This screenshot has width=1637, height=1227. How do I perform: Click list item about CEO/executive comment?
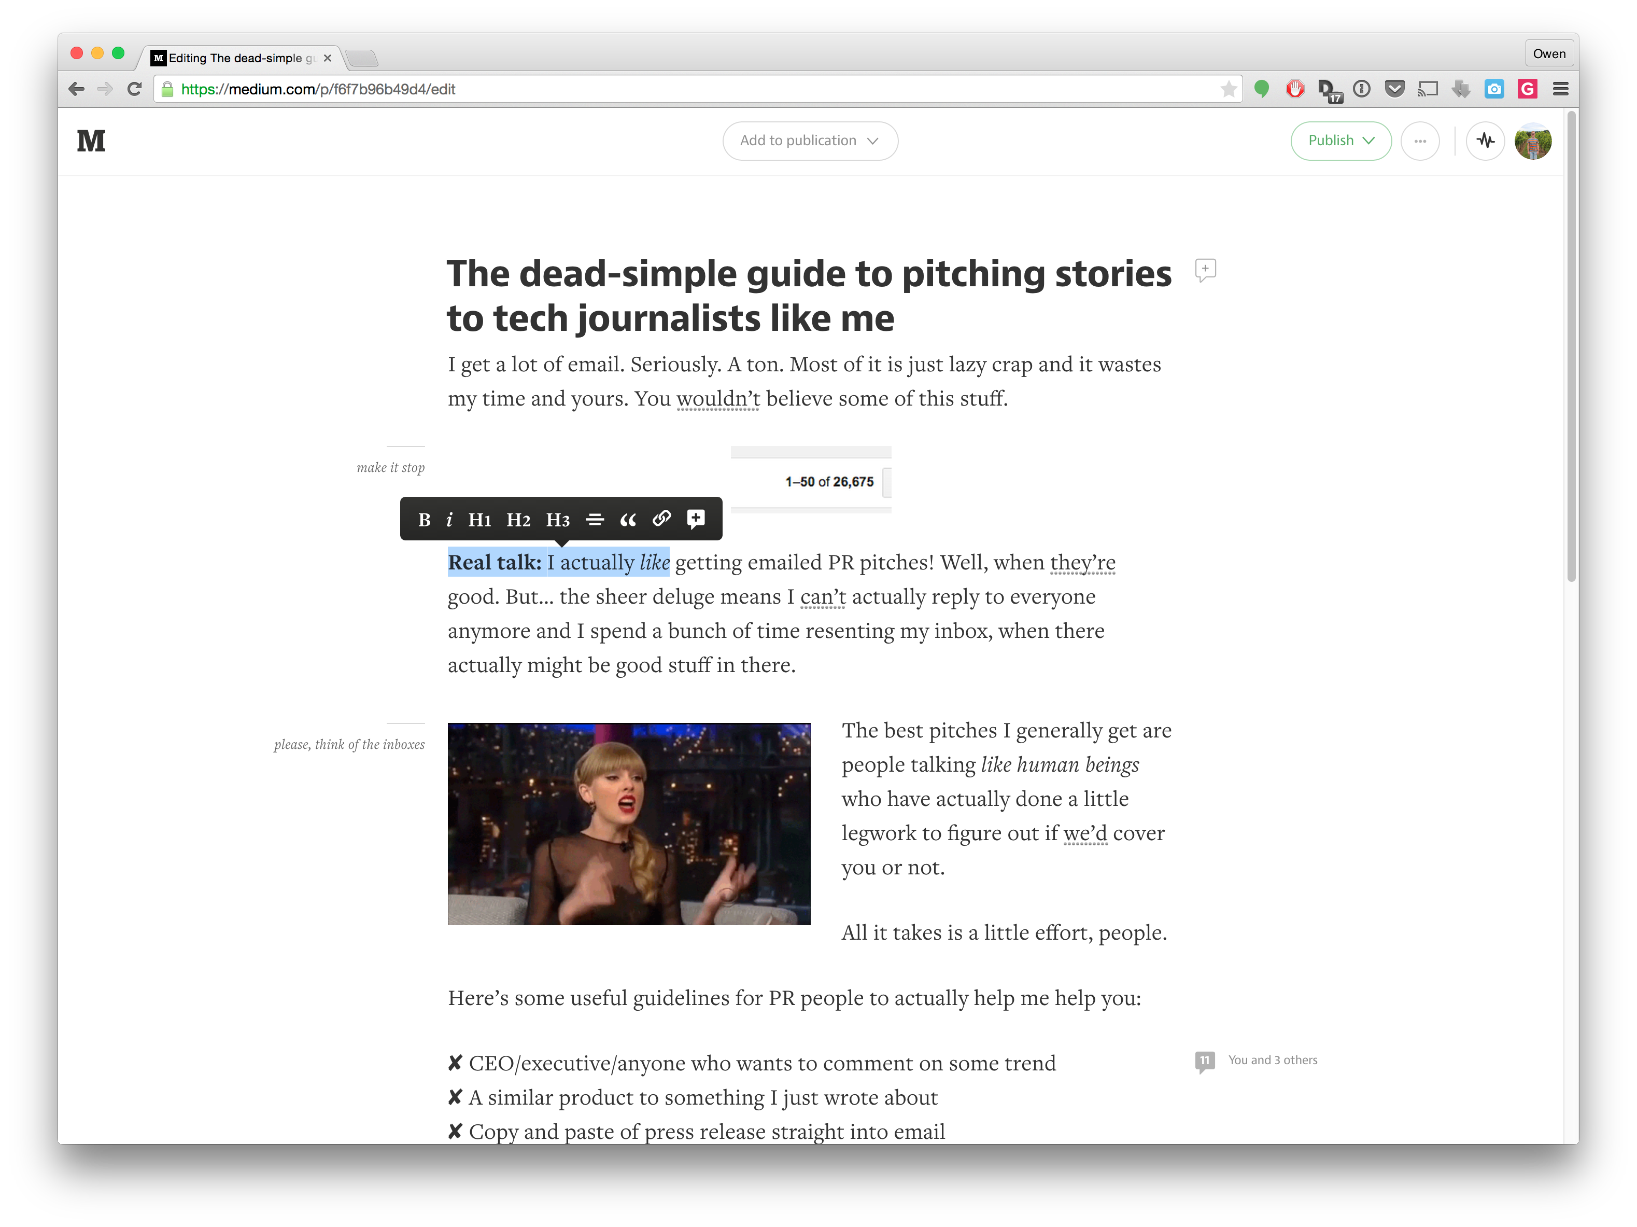click(752, 1063)
